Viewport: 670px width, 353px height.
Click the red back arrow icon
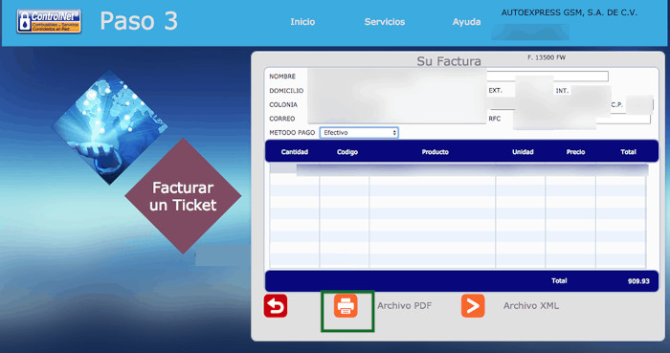276,305
